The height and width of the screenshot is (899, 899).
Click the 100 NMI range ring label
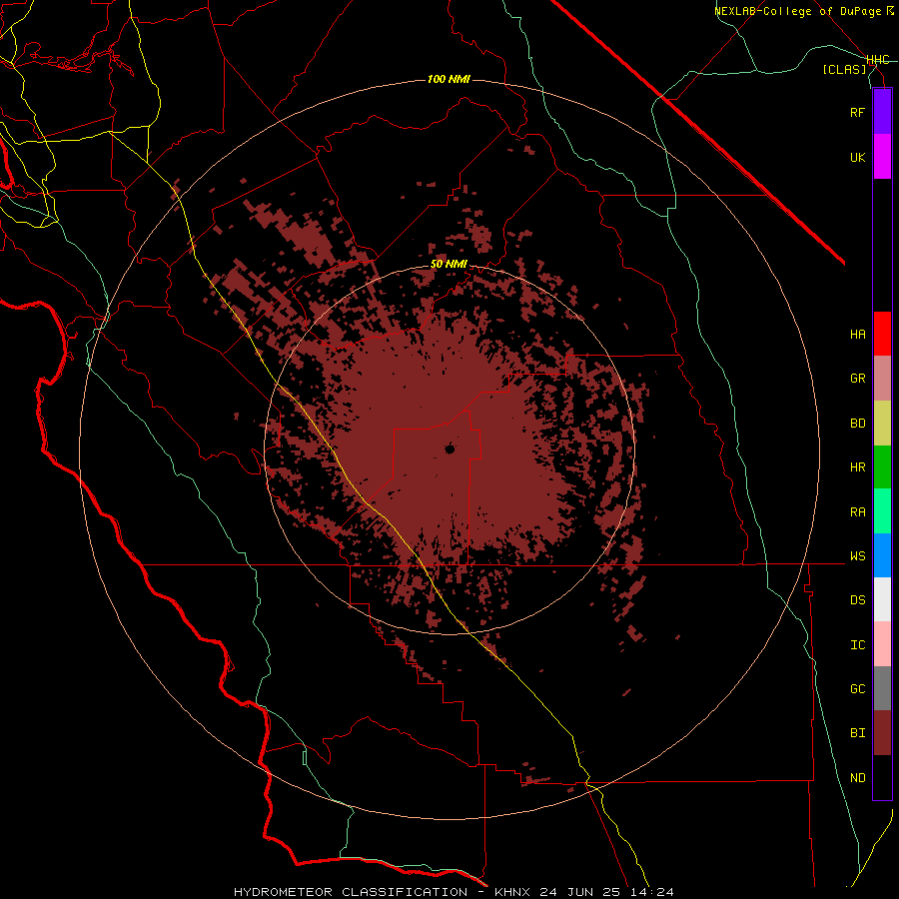point(449,79)
